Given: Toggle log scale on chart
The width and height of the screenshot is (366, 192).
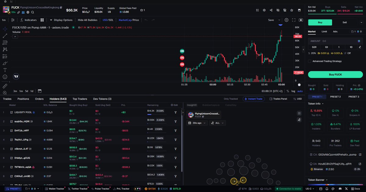Looking at the screenshot, I should [293, 91].
